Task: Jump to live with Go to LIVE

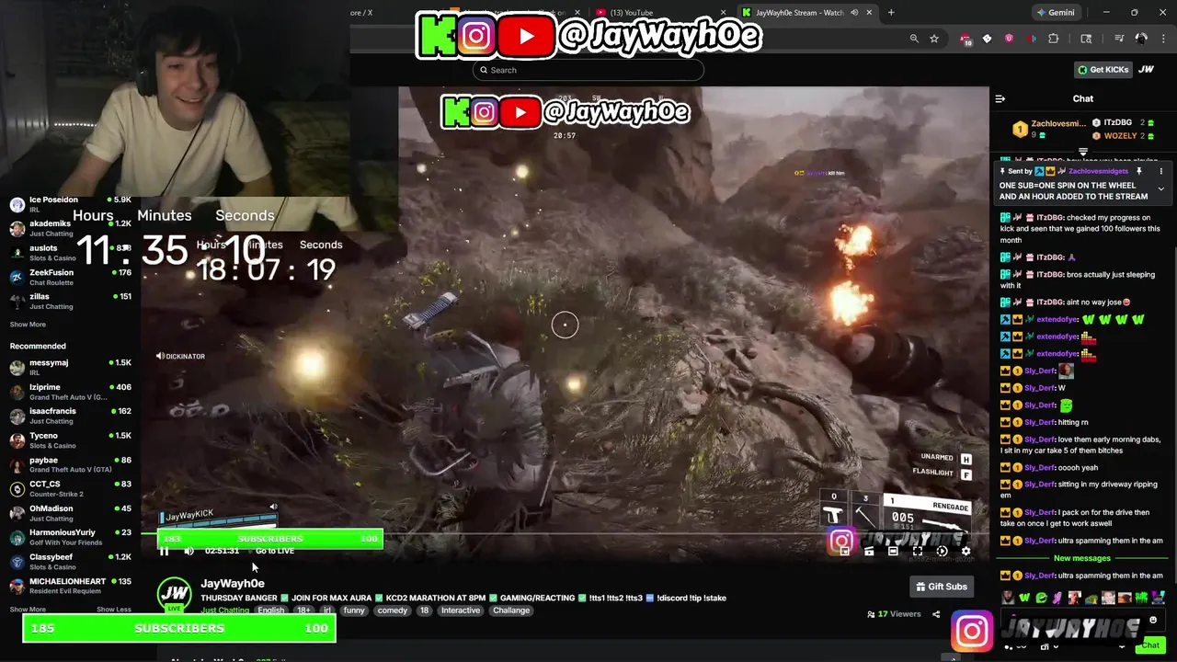Action: pyautogui.click(x=275, y=551)
